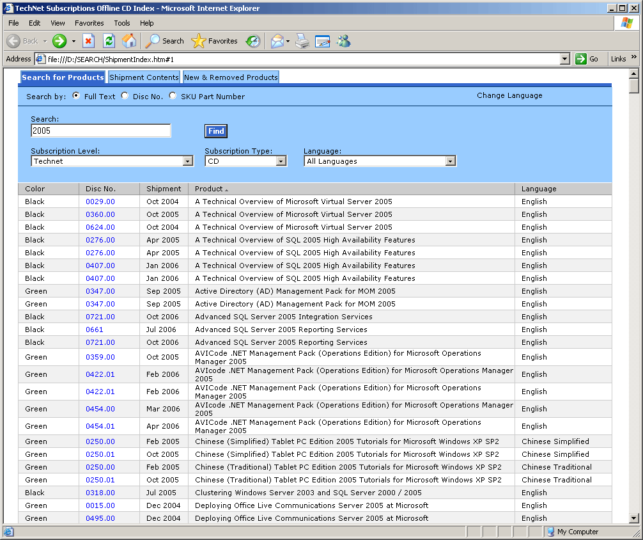Select the Disc No. radio button

[125, 96]
